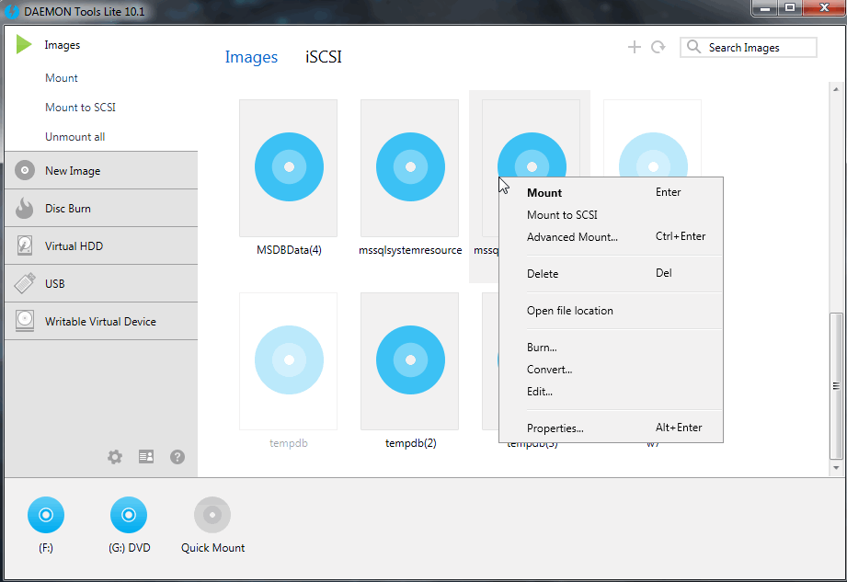Screen dimensions: 847x582
Task: Click Mount to SCSI in sidebar
Action: pos(81,108)
